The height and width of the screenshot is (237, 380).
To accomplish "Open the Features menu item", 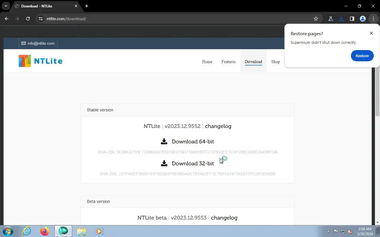I will pyautogui.click(x=229, y=62).
